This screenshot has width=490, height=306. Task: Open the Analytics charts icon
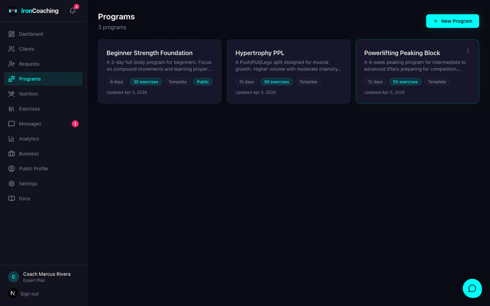click(x=12, y=139)
